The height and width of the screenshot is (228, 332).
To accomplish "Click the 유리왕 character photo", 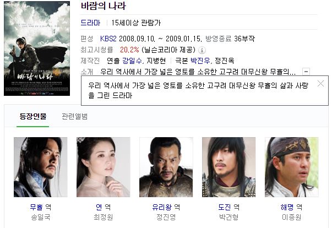I will (166, 167).
